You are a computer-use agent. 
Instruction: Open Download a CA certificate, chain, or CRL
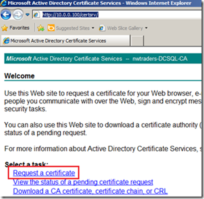[90, 191]
